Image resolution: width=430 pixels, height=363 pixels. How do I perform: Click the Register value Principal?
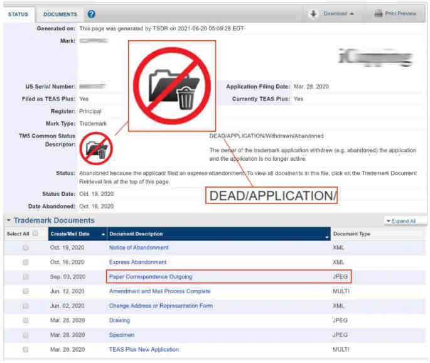point(90,111)
